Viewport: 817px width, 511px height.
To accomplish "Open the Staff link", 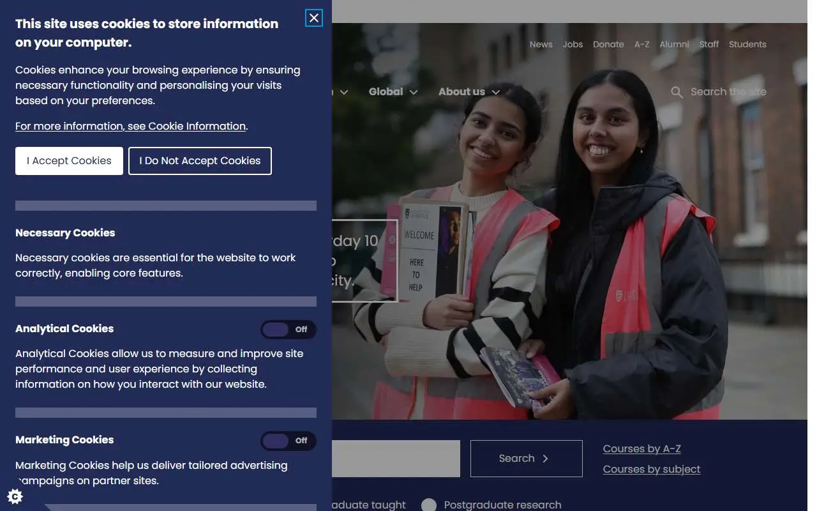I will coord(709,44).
